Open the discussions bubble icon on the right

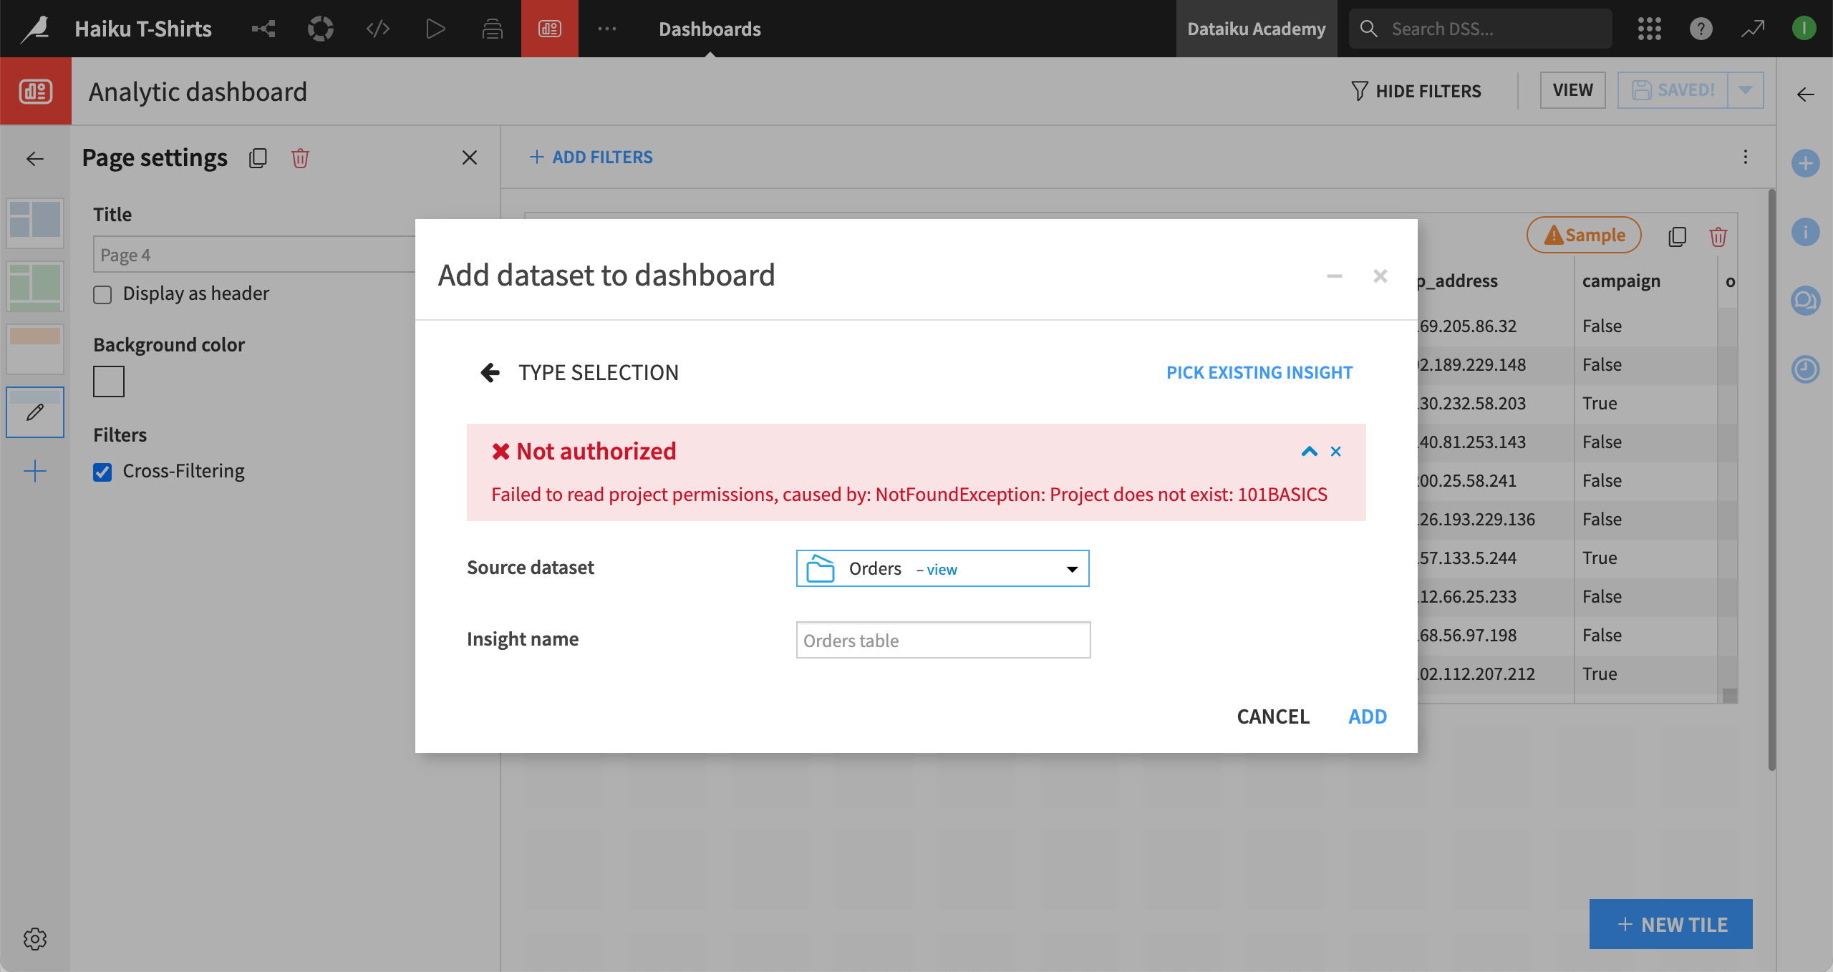pyautogui.click(x=1805, y=301)
